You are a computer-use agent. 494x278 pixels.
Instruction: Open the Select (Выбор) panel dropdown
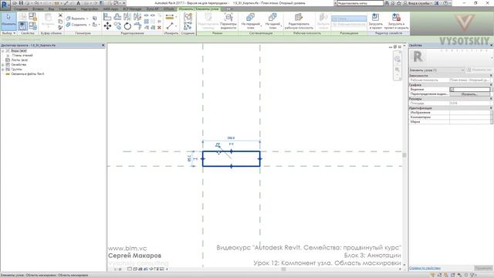point(8,33)
